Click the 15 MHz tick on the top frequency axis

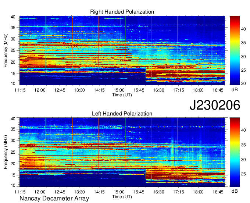click(13, 74)
